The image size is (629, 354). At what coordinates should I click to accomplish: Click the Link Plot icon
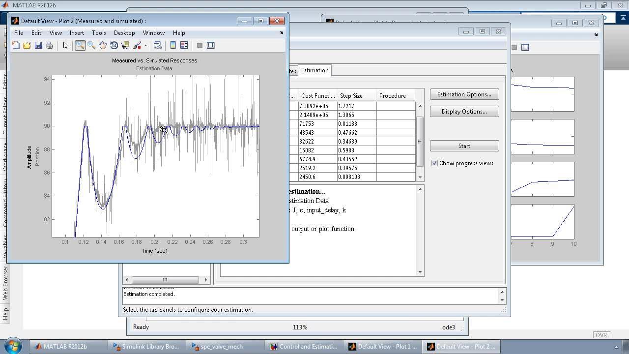[x=157, y=45]
